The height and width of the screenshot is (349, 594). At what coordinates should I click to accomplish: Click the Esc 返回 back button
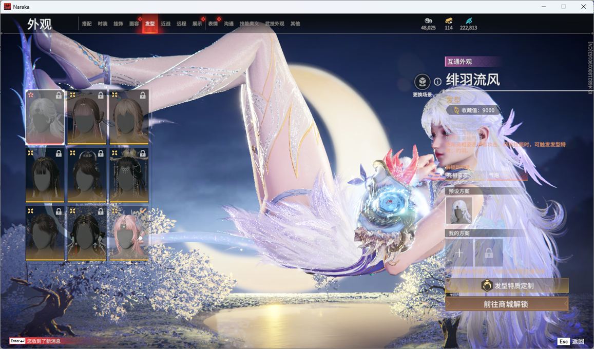(571, 341)
